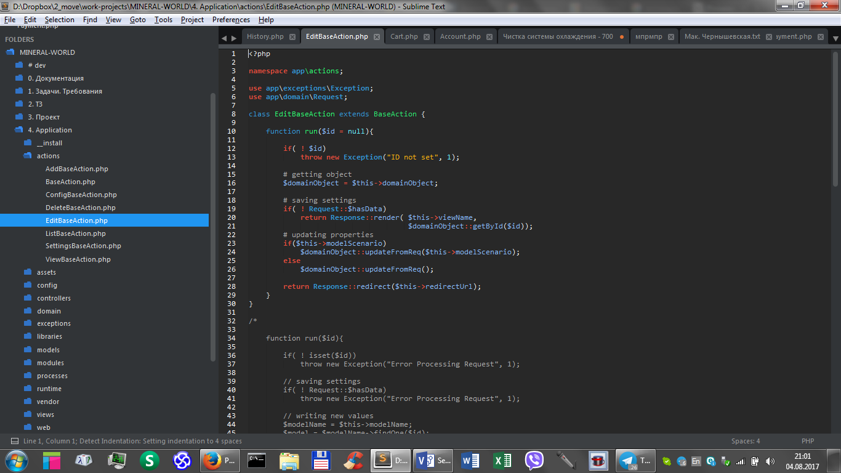Screen dimensions: 841x473
Task: Launch Excel from the taskbar
Action: [x=503, y=460]
